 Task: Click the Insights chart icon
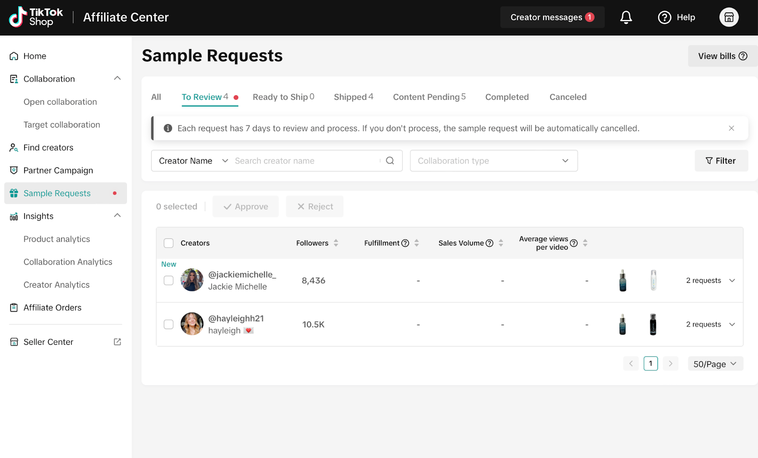pyautogui.click(x=14, y=216)
